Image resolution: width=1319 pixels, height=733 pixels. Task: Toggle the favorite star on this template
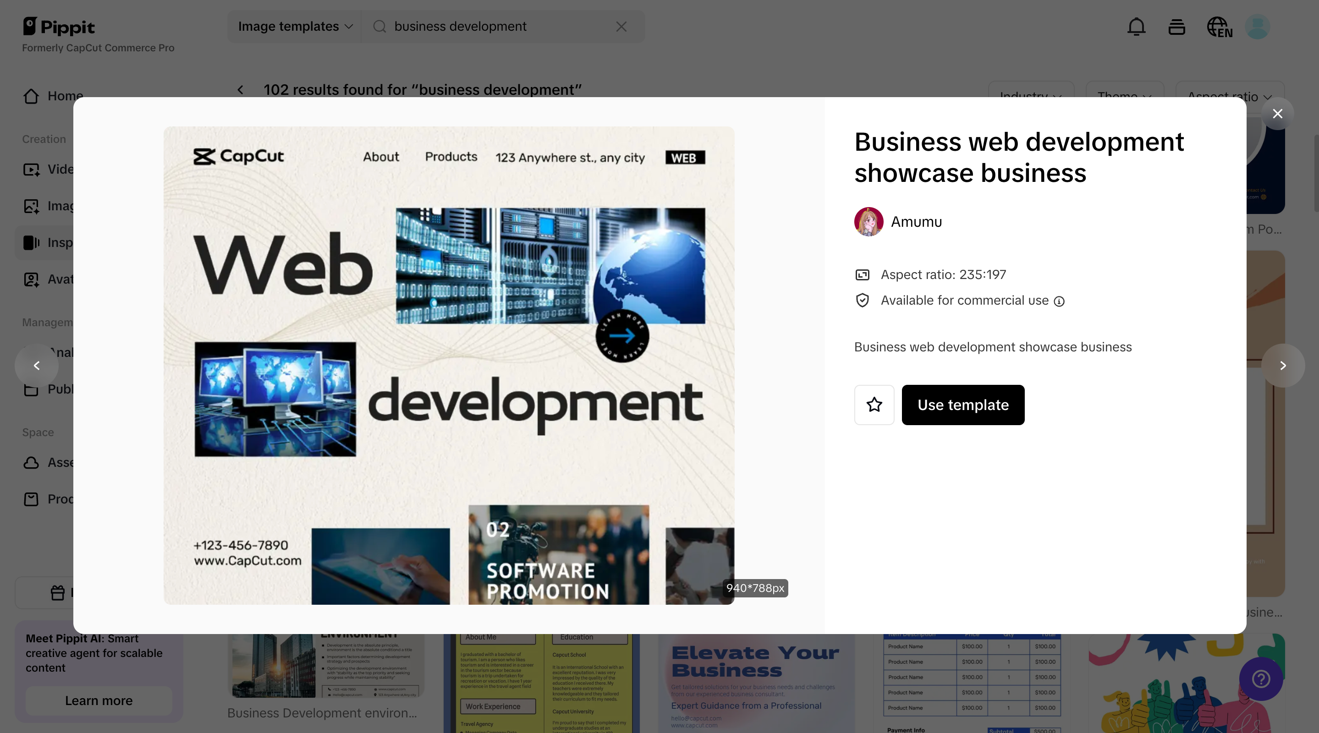point(874,405)
